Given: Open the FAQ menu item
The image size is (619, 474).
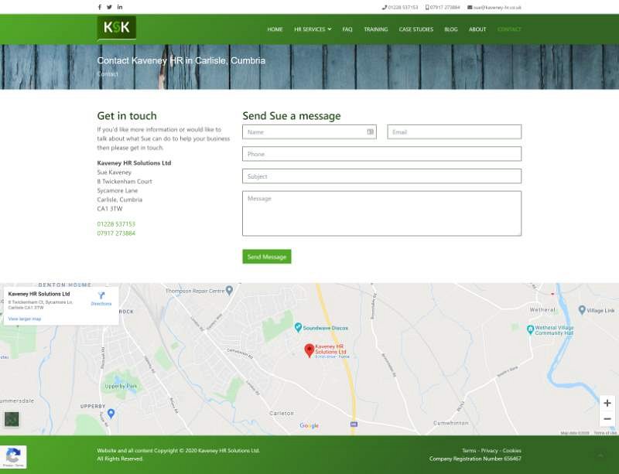Looking at the screenshot, I should (347, 29).
